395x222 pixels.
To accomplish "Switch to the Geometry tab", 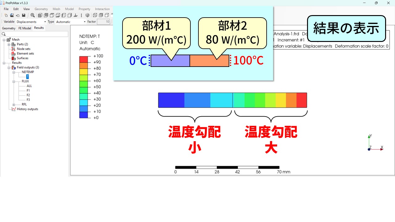I will tap(9, 28).
